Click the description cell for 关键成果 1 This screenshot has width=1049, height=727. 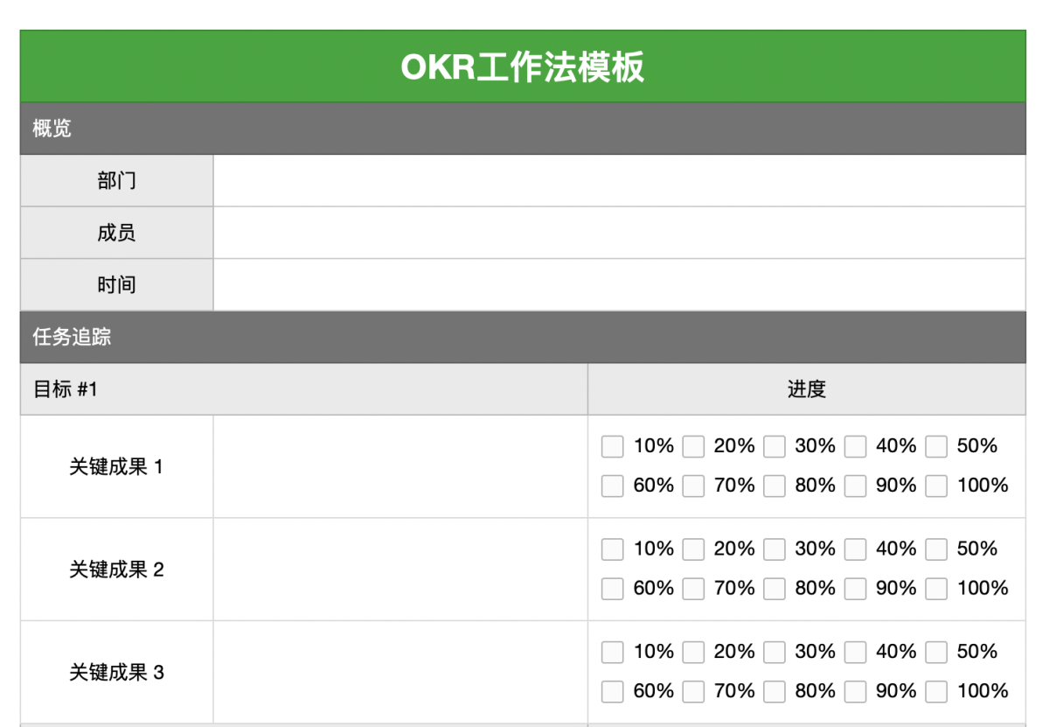click(400, 466)
